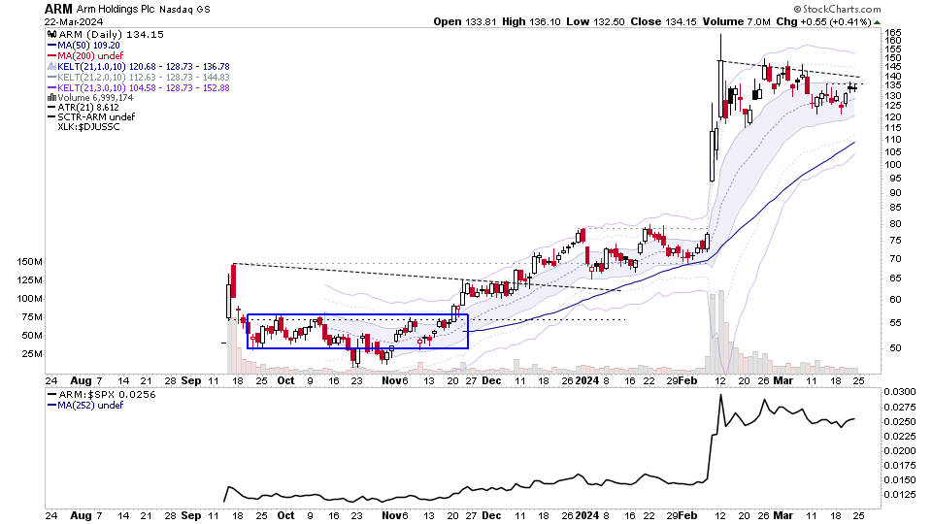Click the Low 132.50 value
Viewport: 932px width, 524px height.
(x=595, y=22)
